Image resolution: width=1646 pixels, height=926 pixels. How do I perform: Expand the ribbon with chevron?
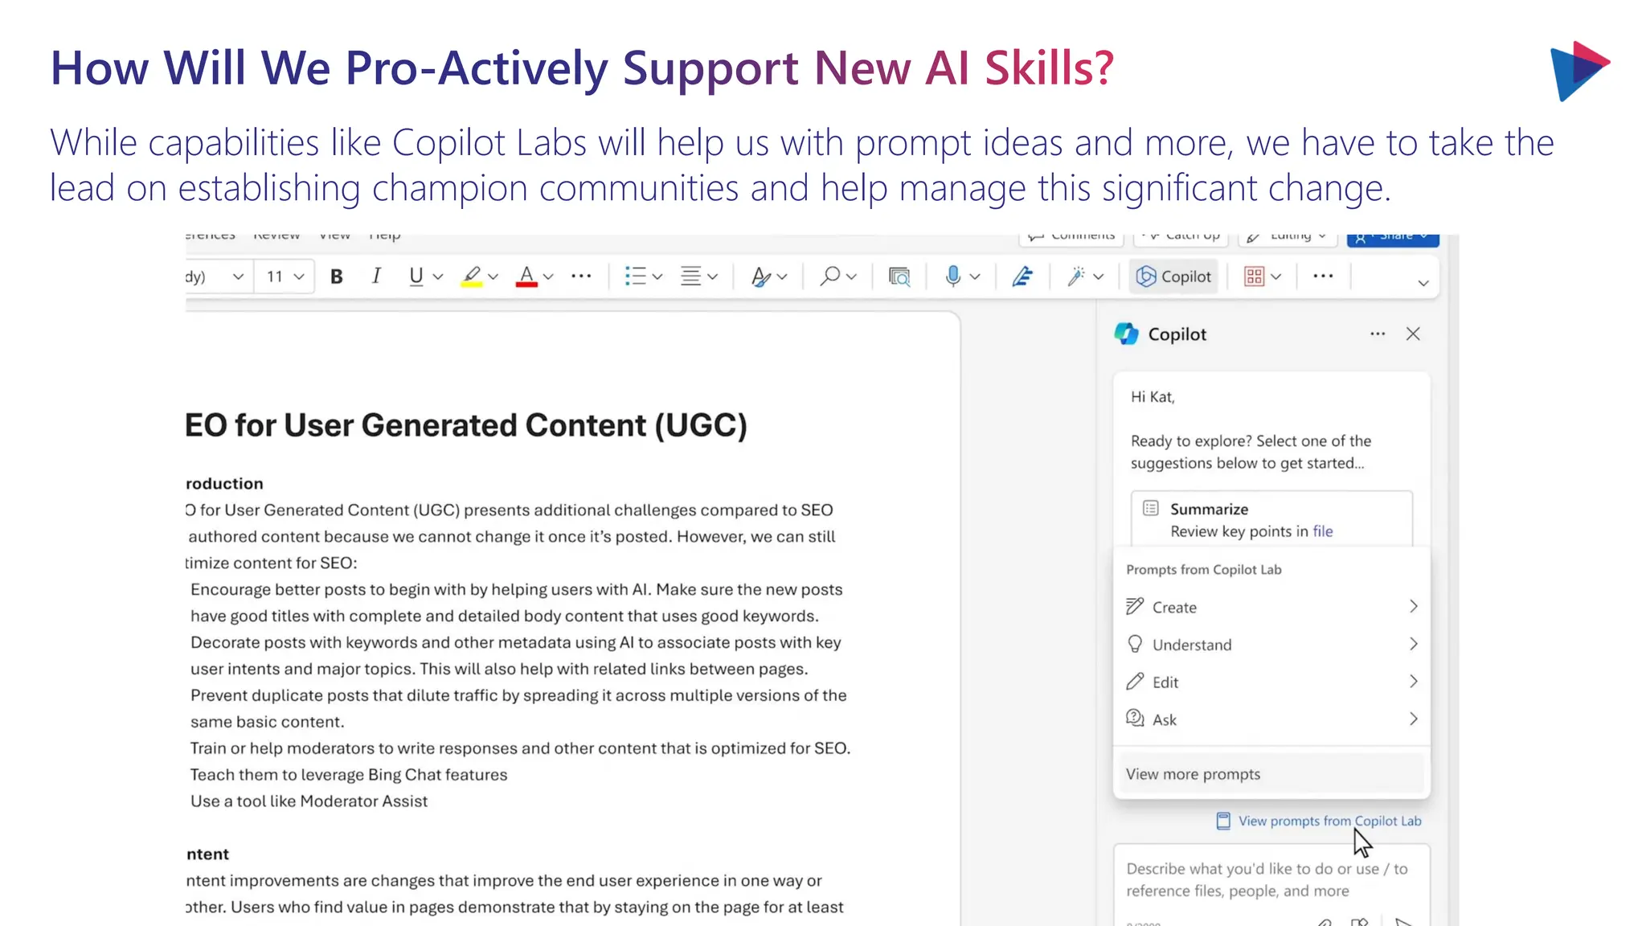coord(1423,283)
